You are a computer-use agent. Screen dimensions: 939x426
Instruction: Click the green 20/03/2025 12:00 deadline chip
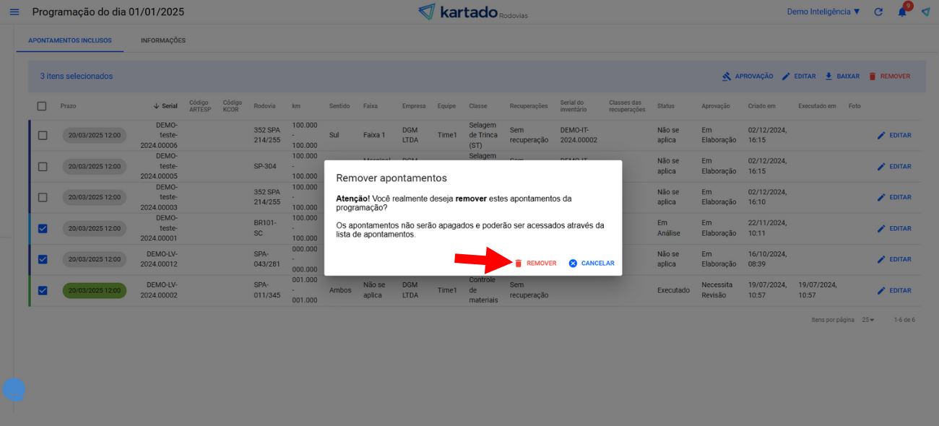pyautogui.click(x=94, y=291)
